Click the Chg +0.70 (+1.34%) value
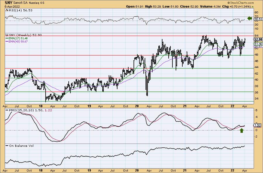This screenshot has height=173, width=263. pyautogui.click(x=236, y=6)
